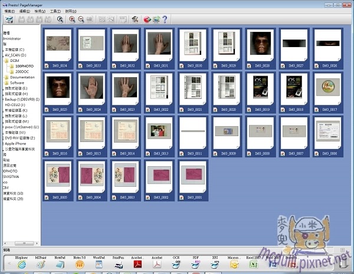This screenshot has width=354, height=274.
Task: Click the Excel 2007 application icon
Action: (254, 264)
